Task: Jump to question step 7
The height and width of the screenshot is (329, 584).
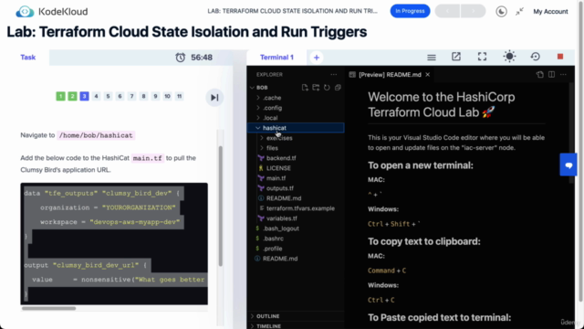Action: pos(131,96)
